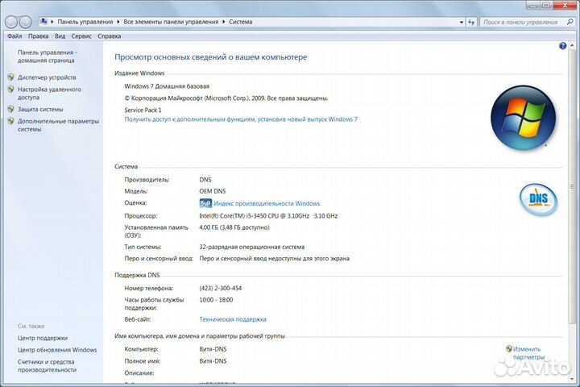This screenshot has width=580, height=387.
Task: Click Windows 7 Домашняя базовая text
Action: pos(167,86)
